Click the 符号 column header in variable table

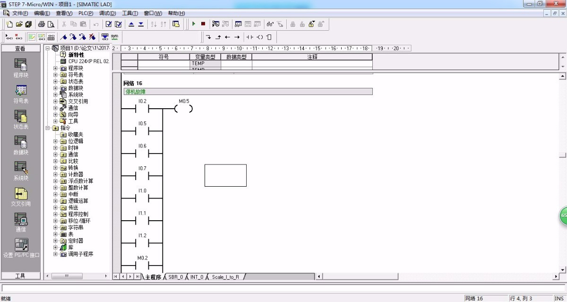(x=163, y=57)
